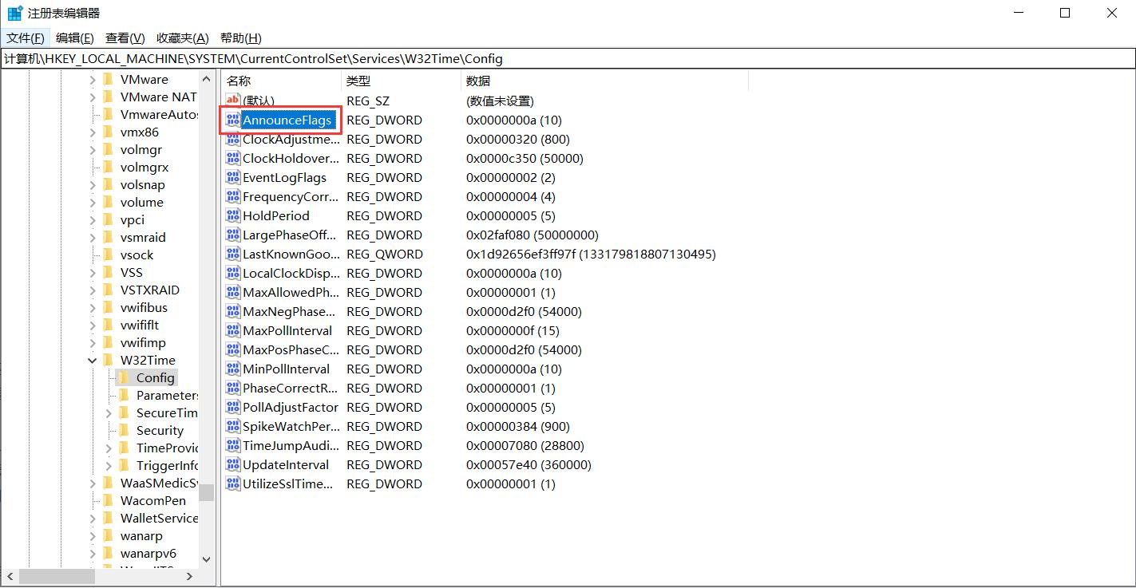The image size is (1136, 588).
Task: Click the icon beside MaxPollInterval
Action: click(234, 330)
